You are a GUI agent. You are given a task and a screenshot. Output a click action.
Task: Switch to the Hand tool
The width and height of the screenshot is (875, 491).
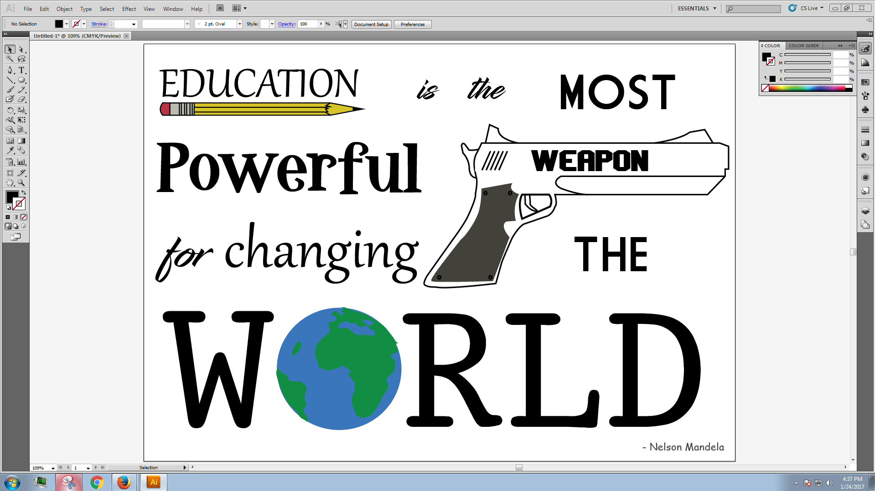tap(10, 183)
